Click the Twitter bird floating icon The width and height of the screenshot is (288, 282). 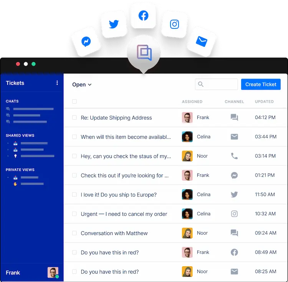pyautogui.click(x=114, y=24)
